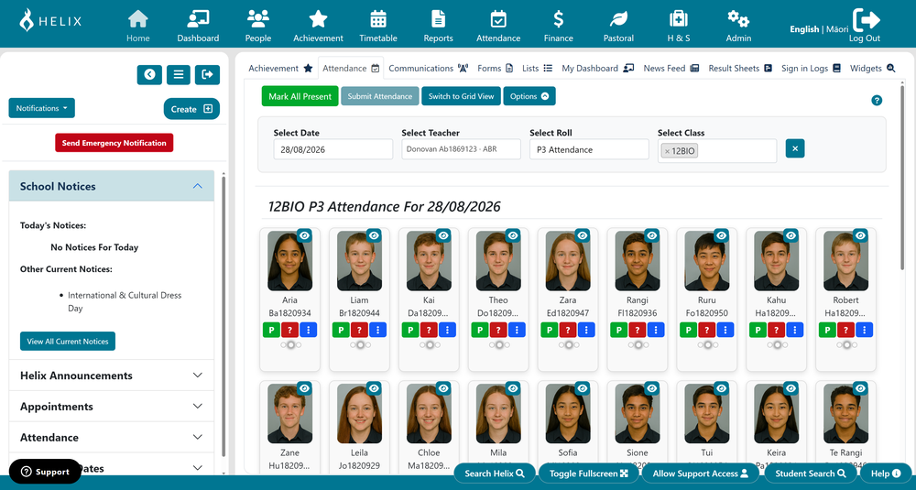Image resolution: width=916 pixels, height=490 pixels.
Task: Click the Helix logo
Action: tap(50, 20)
